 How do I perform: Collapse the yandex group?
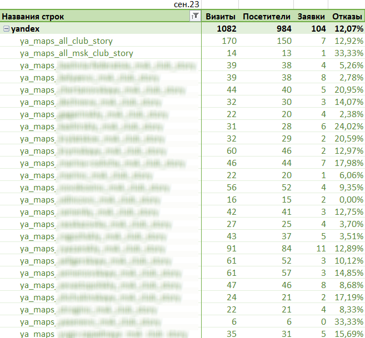[x=6, y=29]
